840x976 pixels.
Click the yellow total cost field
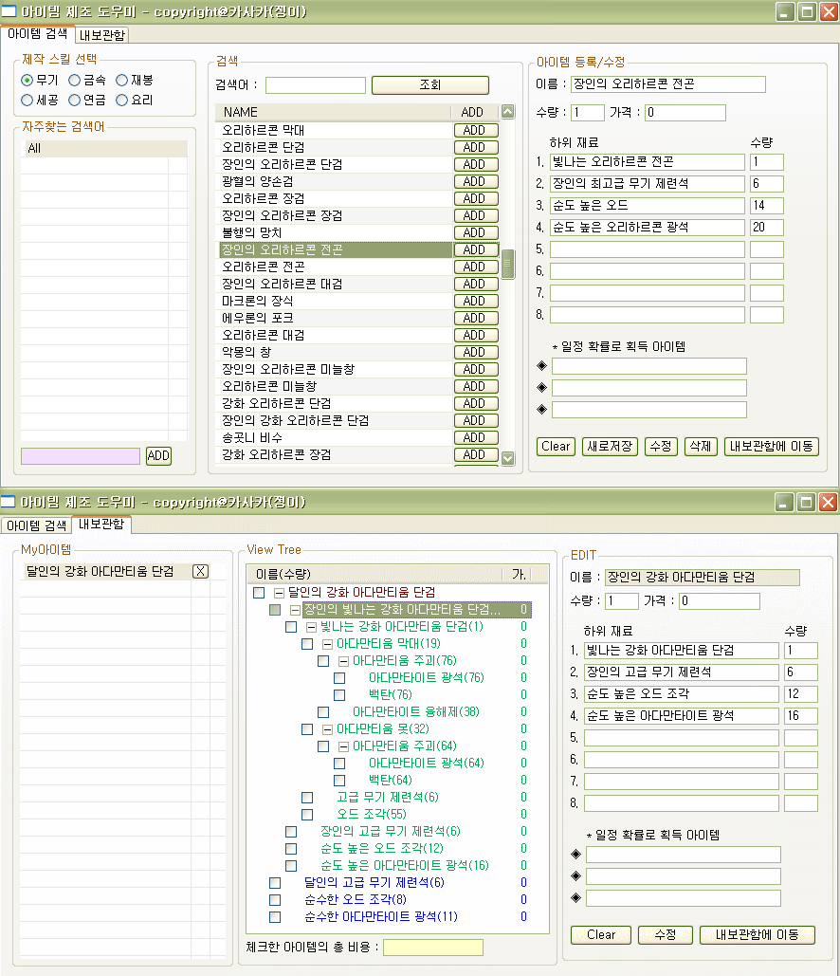coord(432,948)
